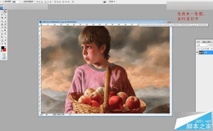This screenshot has width=213, height=131.
Task: Open the 正常 blend mode dropdown
Action: (202, 45)
